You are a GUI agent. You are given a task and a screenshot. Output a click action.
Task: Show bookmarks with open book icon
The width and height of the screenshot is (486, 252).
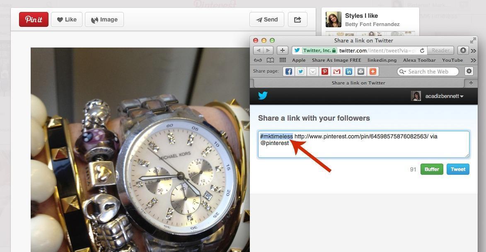270,60
